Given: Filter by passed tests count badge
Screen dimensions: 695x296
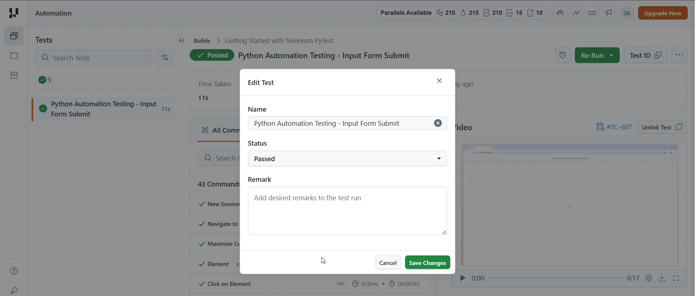Looking at the screenshot, I should [x=45, y=80].
